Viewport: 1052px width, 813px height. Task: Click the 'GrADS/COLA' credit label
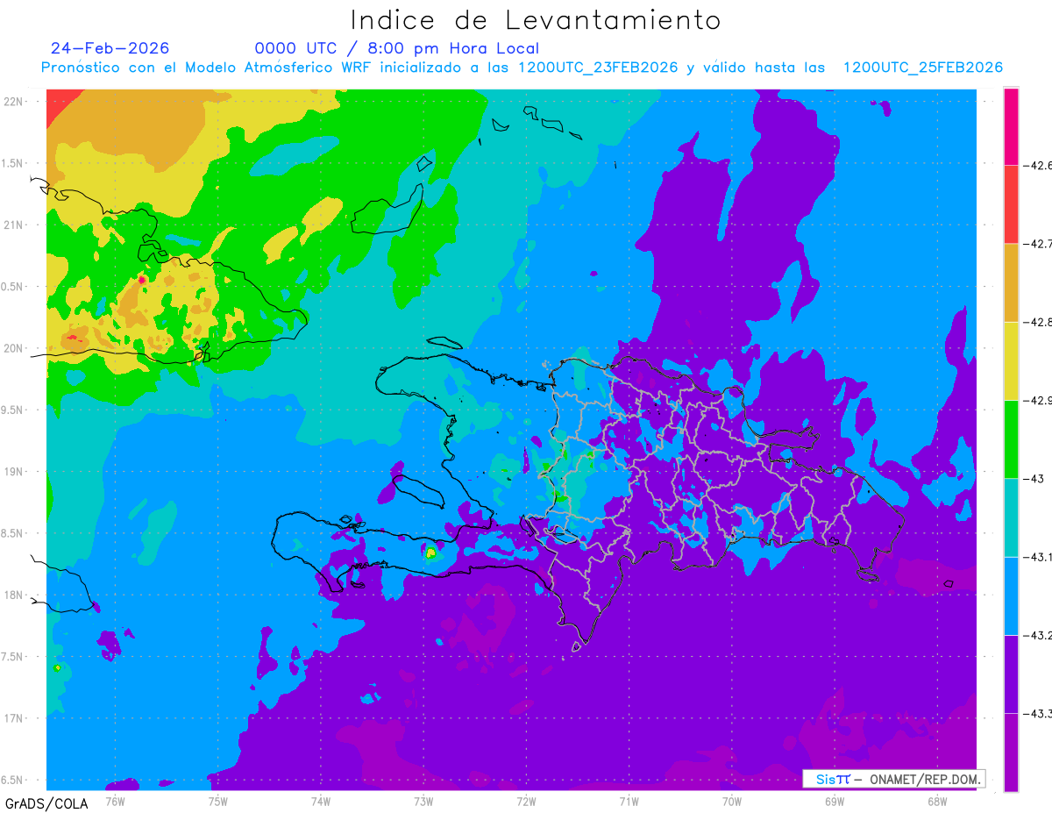pyautogui.click(x=46, y=803)
